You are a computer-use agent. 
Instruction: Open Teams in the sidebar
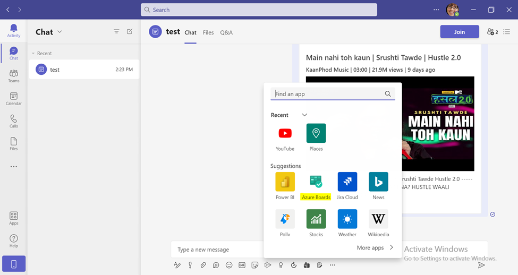tap(13, 76)
